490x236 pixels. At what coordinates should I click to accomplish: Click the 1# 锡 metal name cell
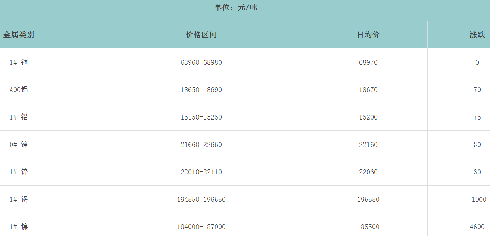[19, 200]
